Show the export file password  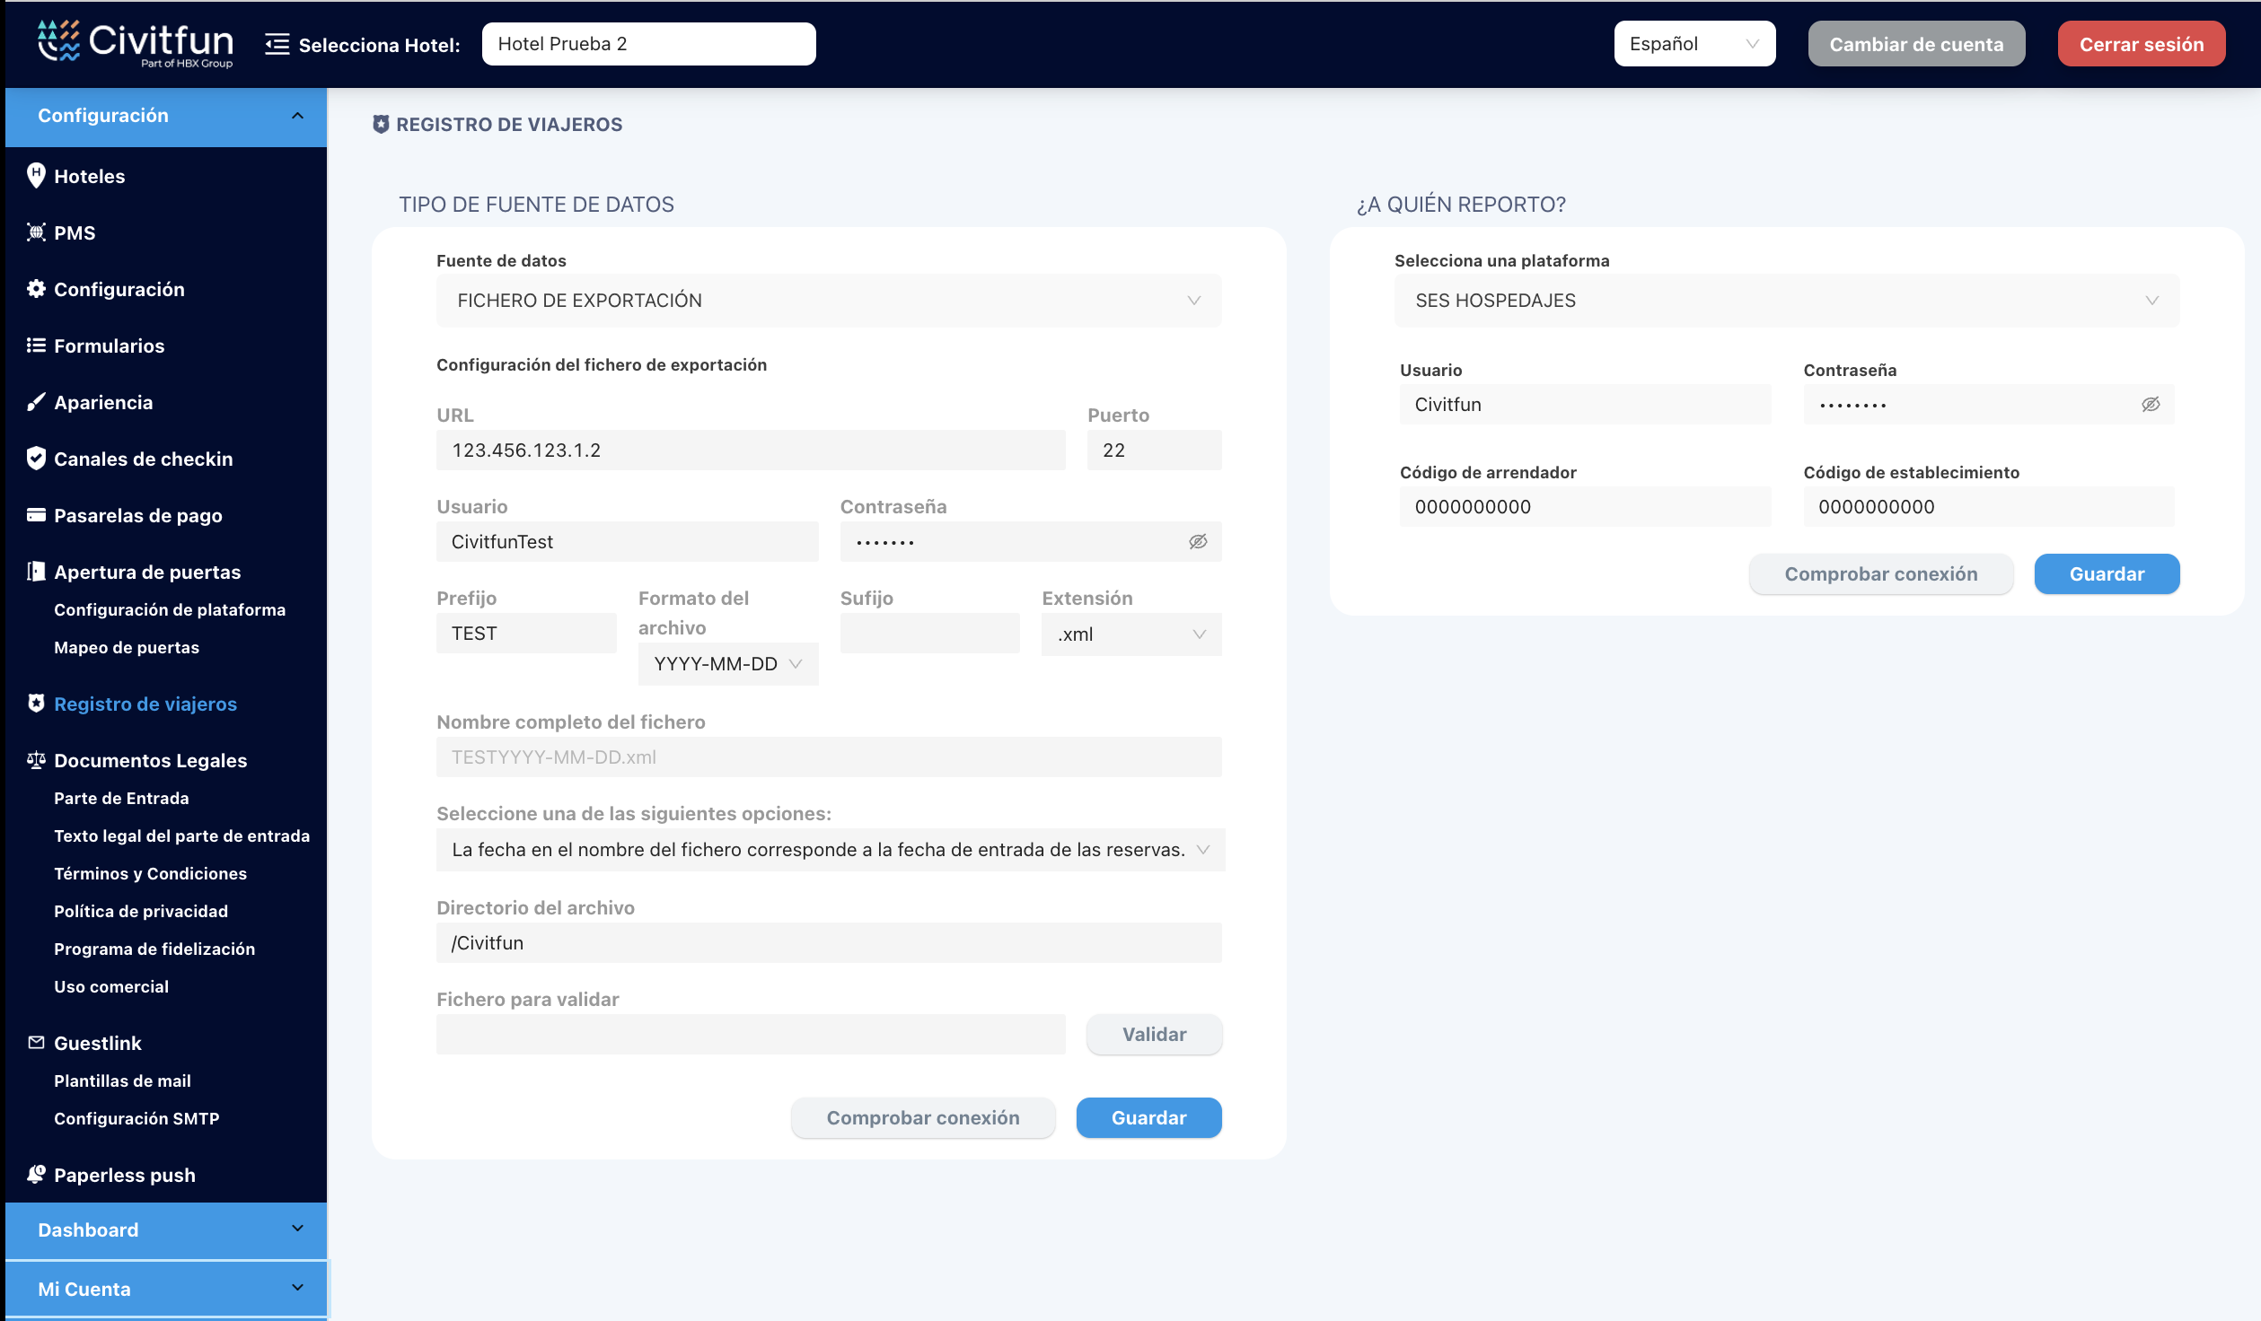pyautogui.click(x=1198, y=542)
